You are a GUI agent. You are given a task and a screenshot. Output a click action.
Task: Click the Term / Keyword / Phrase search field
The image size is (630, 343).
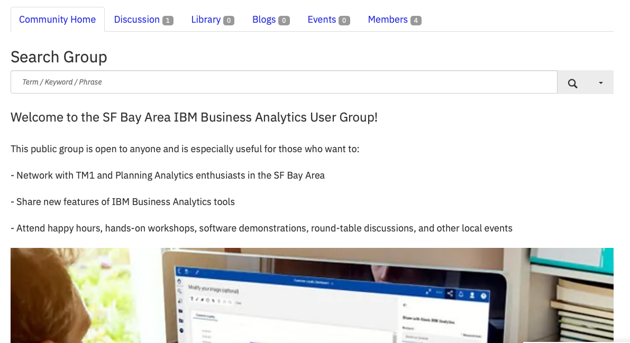click(x=284, y=82)
